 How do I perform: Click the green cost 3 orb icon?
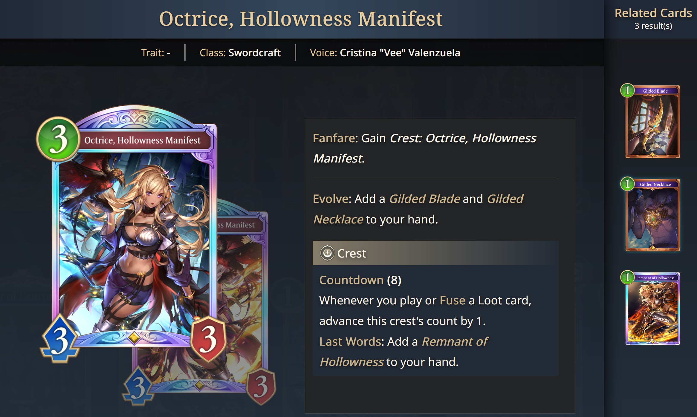point(58,139)
